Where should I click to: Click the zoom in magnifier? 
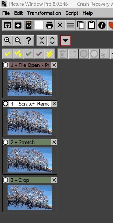[x=8, y=40]
